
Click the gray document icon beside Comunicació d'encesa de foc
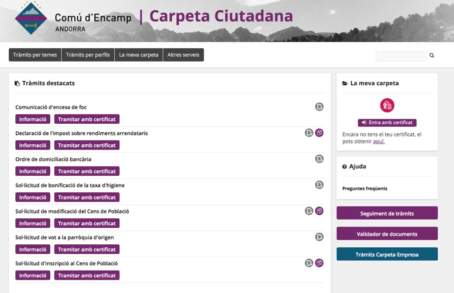coord(319,106)
